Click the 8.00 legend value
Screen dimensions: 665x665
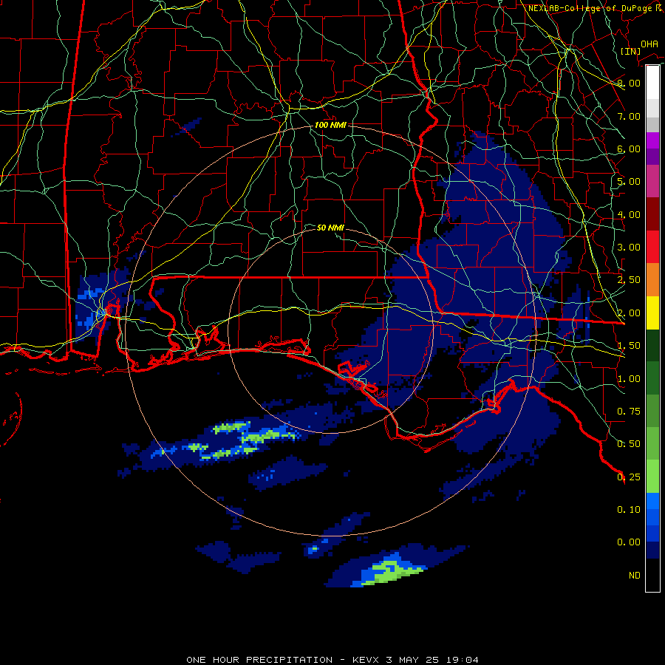click(629, 83)
